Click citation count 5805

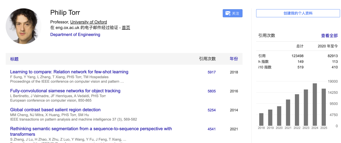(x=212, y=91)
